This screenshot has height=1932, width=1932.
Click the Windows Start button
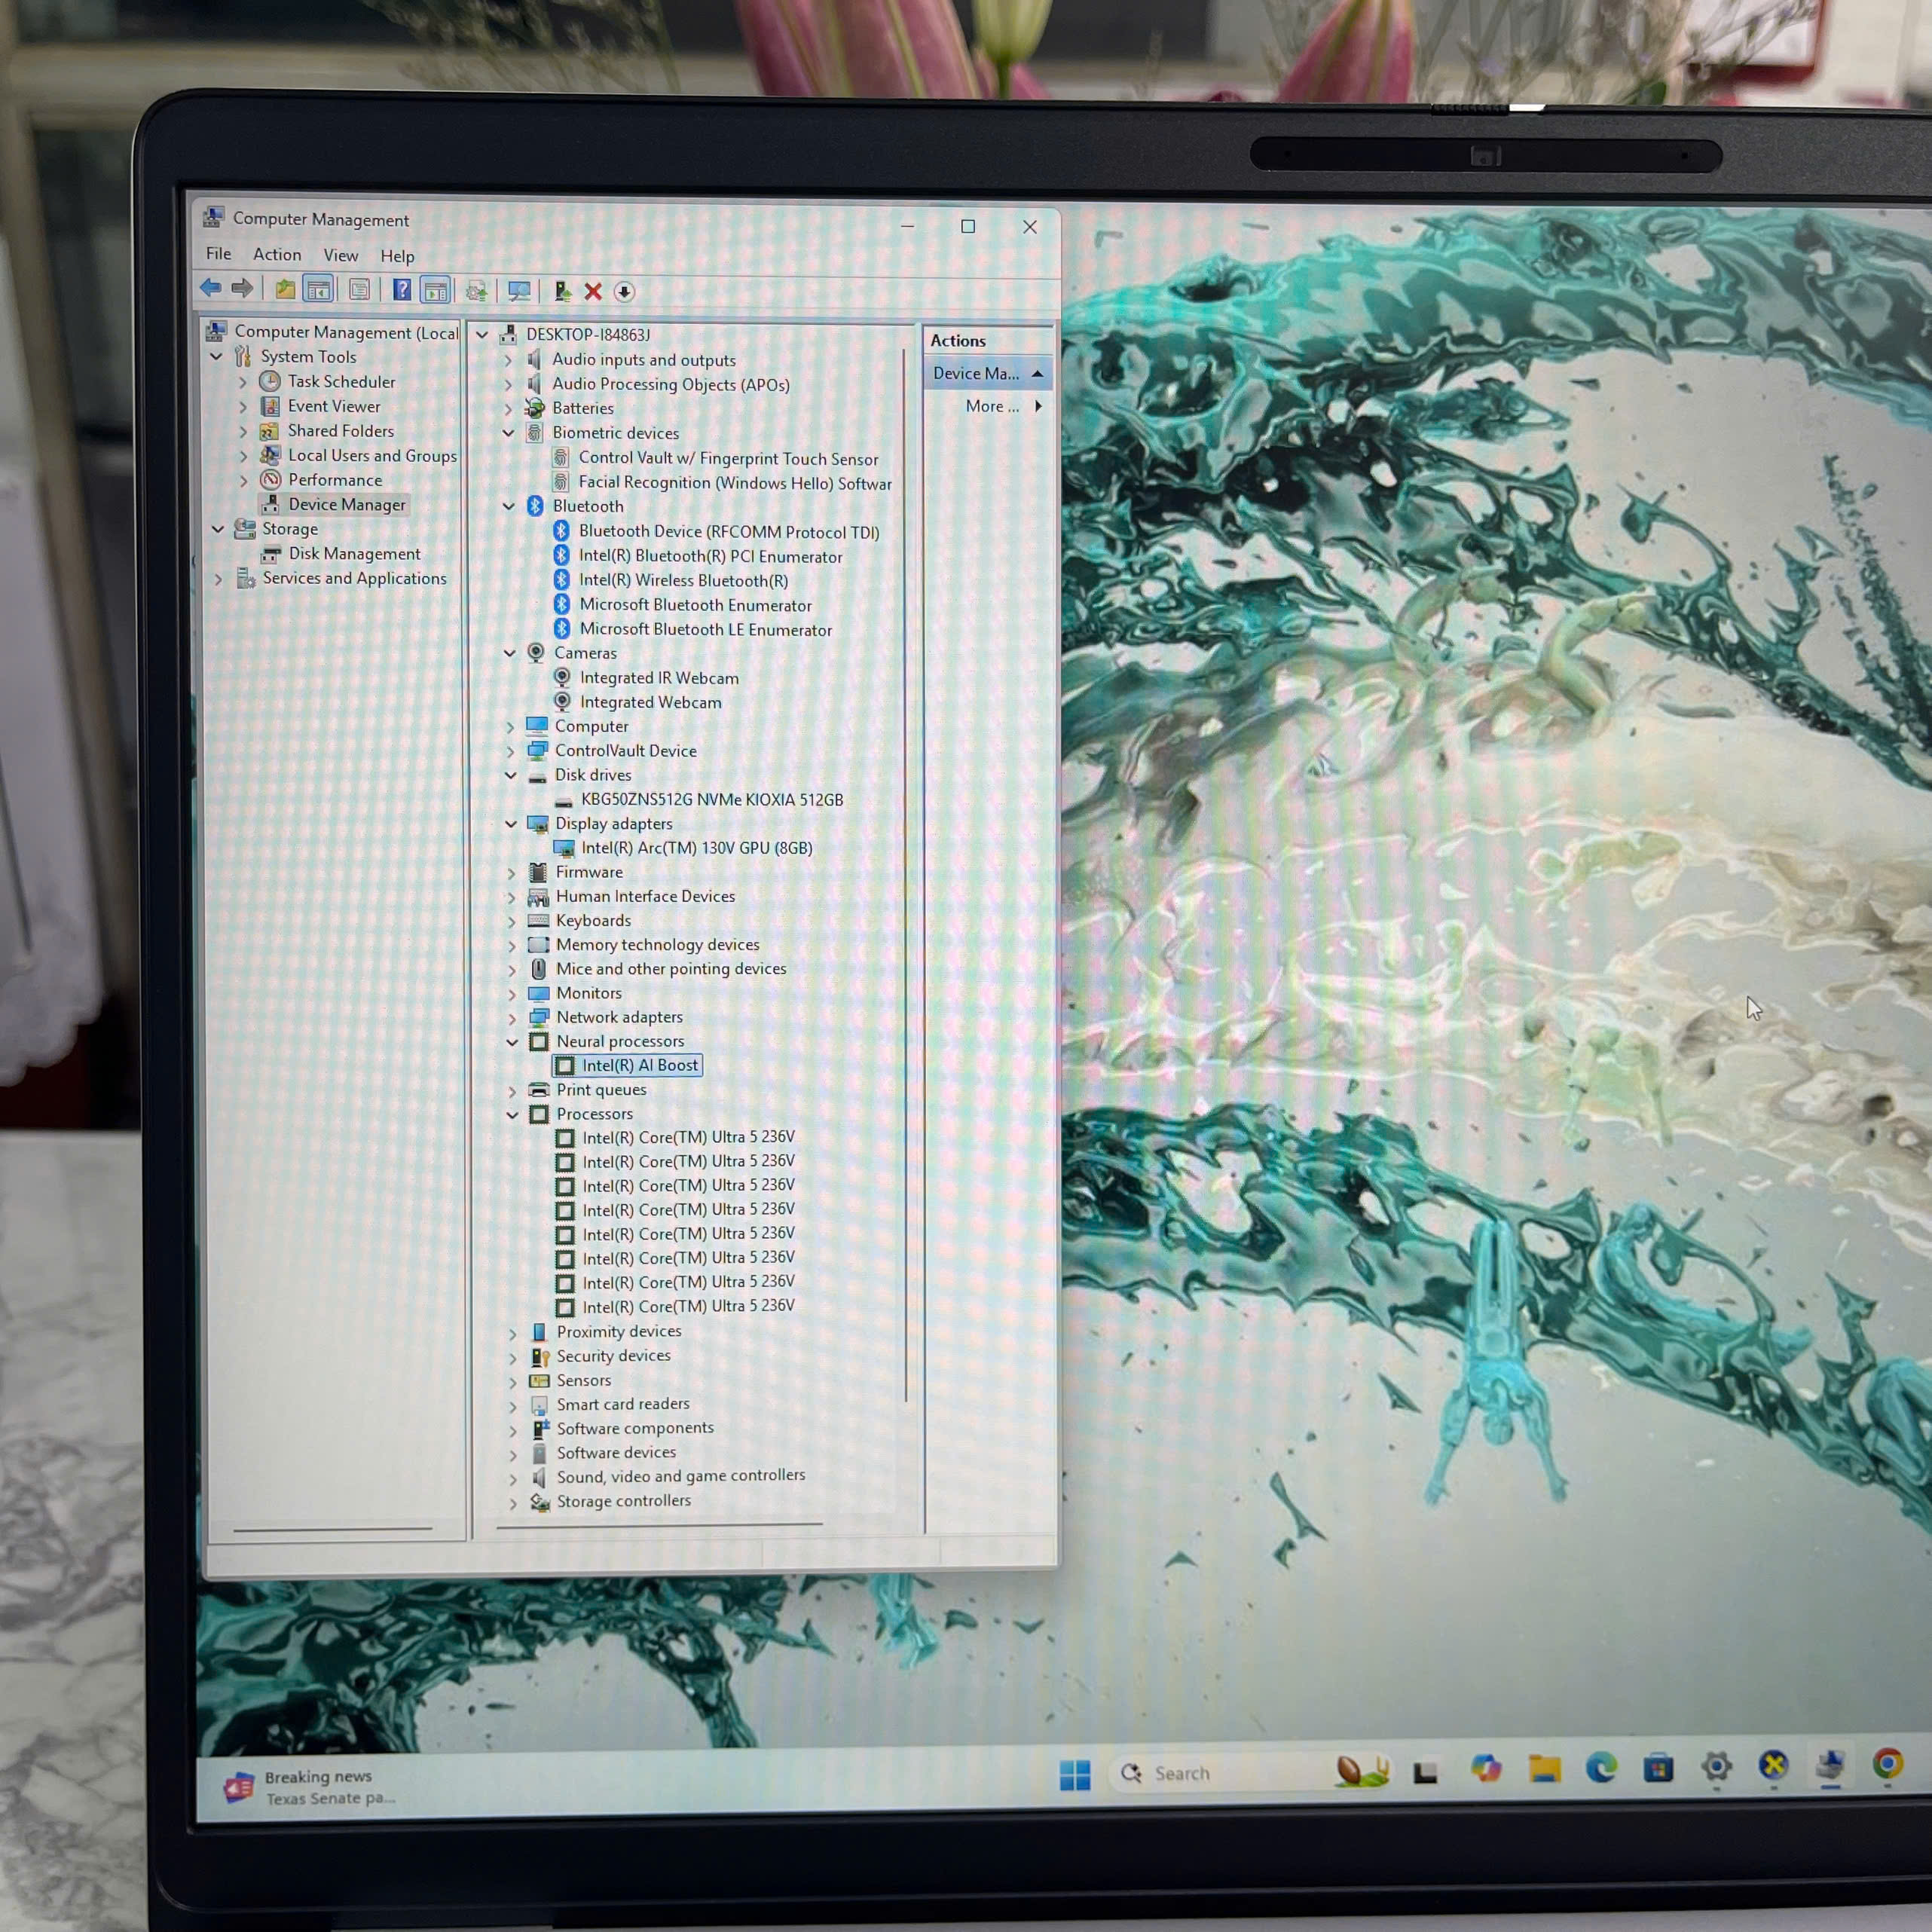click(1075, 1775)
